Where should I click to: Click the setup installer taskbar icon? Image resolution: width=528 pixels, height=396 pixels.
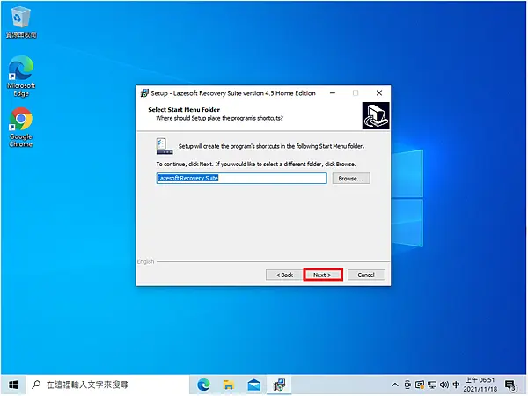click(x=279, y=385)
